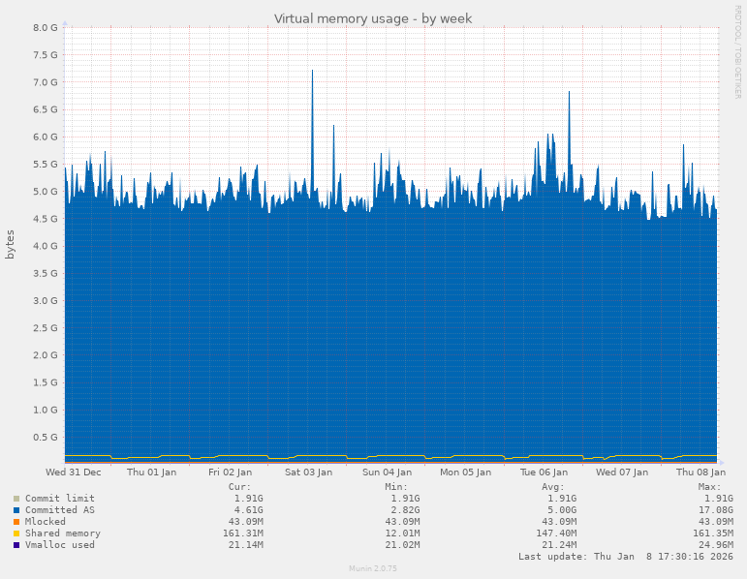Click the 'Wed 31 Dec' x-axis label
This screenshot has width=747, height=579.
(x=74, y=472)
